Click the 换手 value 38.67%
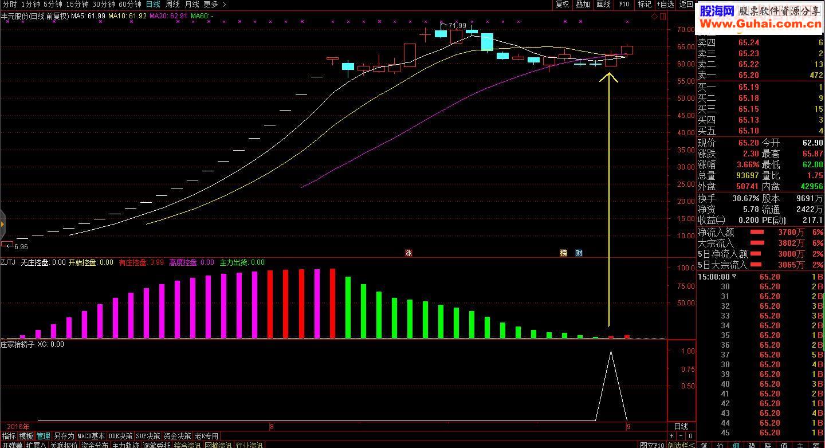825x448 pixels. pos(745,199)
